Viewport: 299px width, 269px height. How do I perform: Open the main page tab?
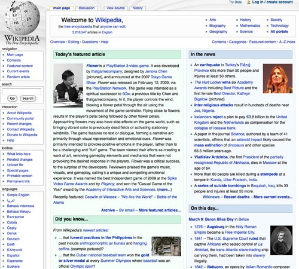pyautogui.click(x=62, y=8)
